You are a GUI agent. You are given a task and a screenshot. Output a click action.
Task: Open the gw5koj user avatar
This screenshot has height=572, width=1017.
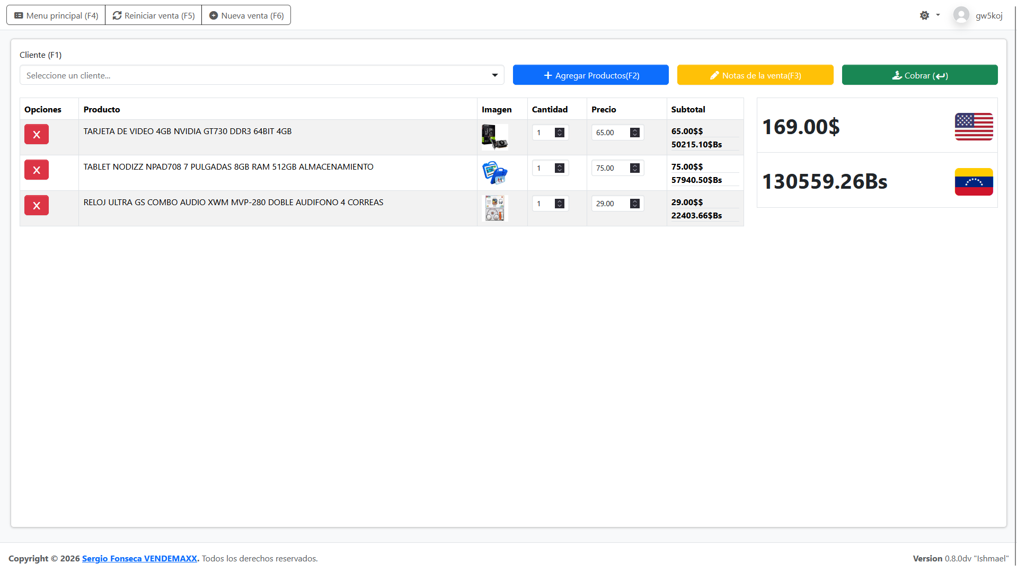(961, 15)
